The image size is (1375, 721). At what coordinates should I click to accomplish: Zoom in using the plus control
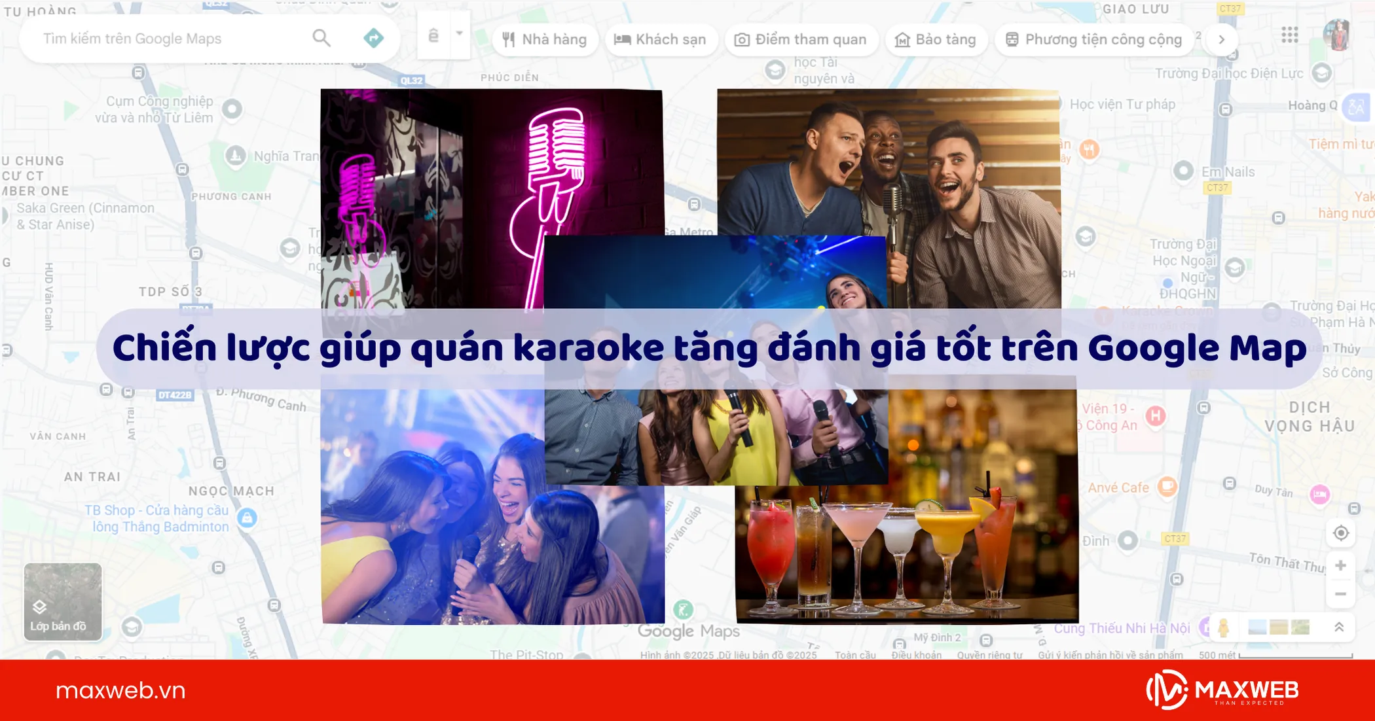point(1342,565)
